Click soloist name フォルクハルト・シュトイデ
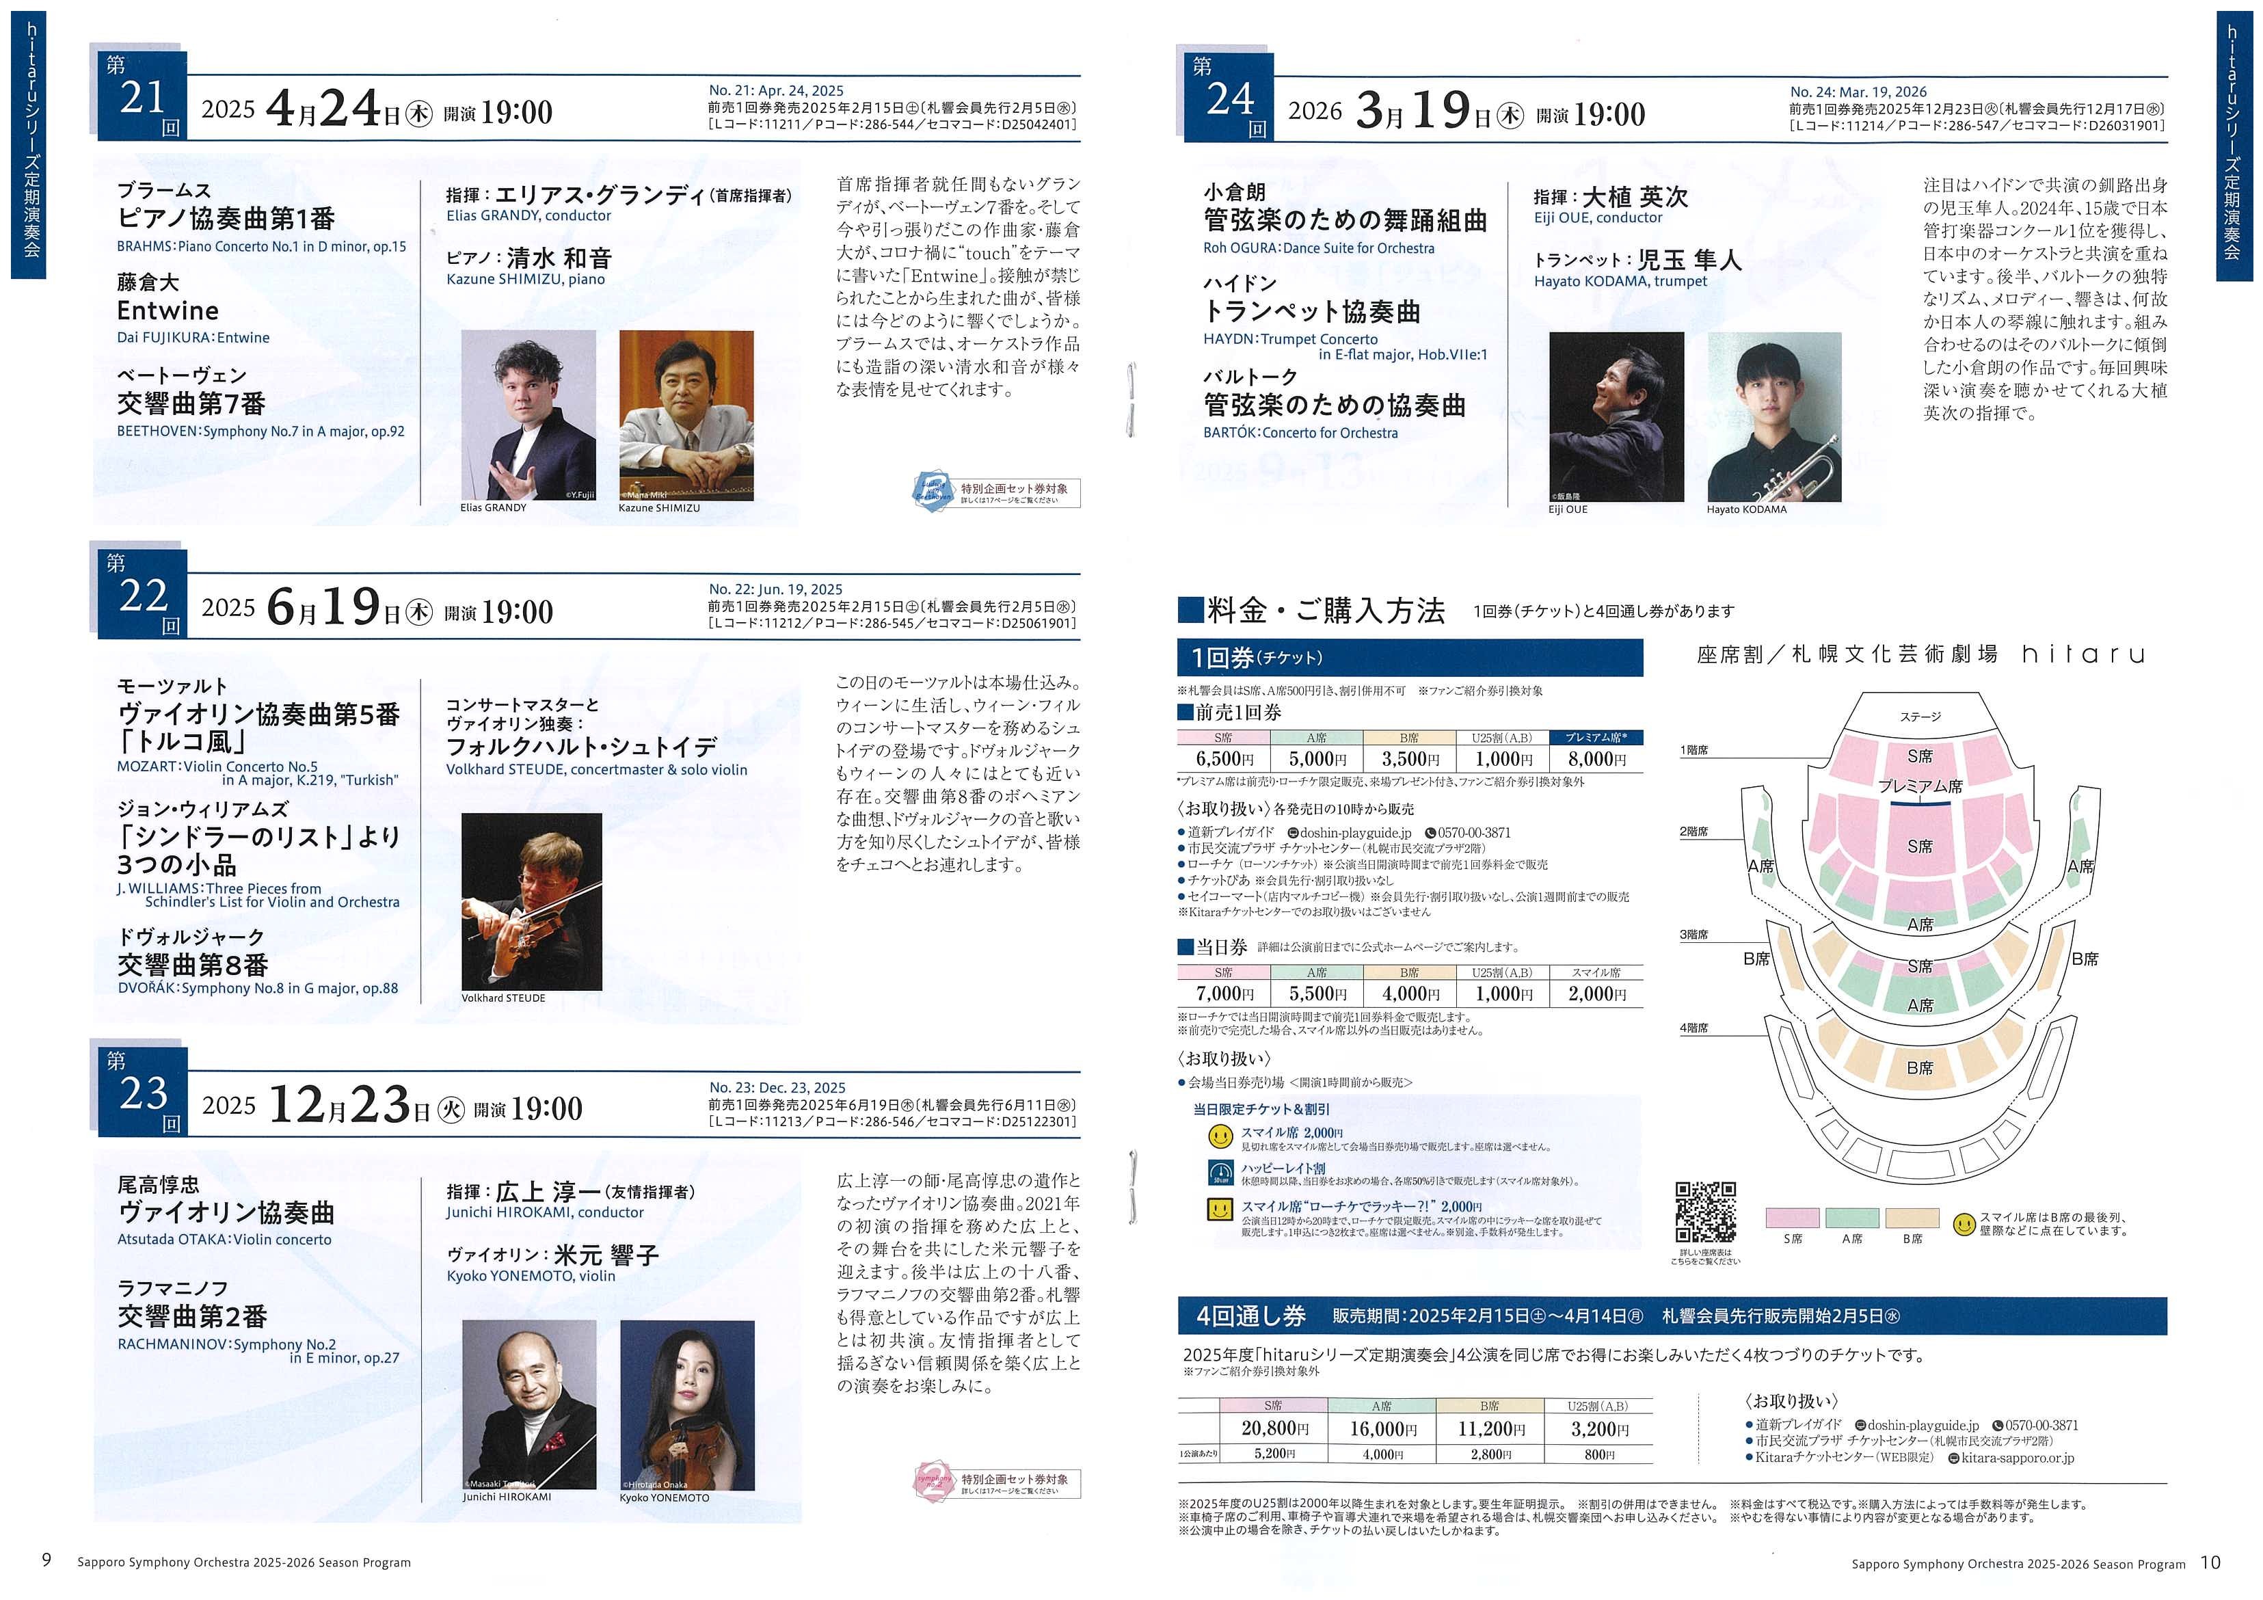 pyautogui.click(x=580, y=746)
